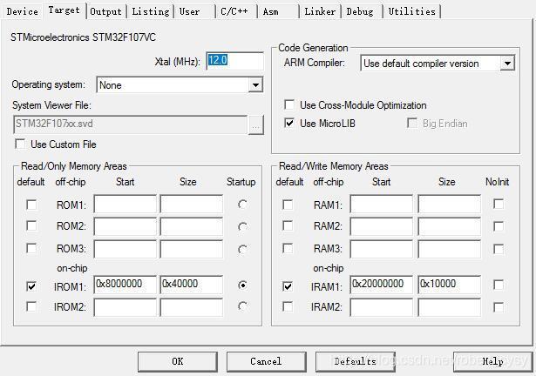Tick the RAM3 default checkbox
Viewport: 536px width, 376px height.
coord(288,248)
